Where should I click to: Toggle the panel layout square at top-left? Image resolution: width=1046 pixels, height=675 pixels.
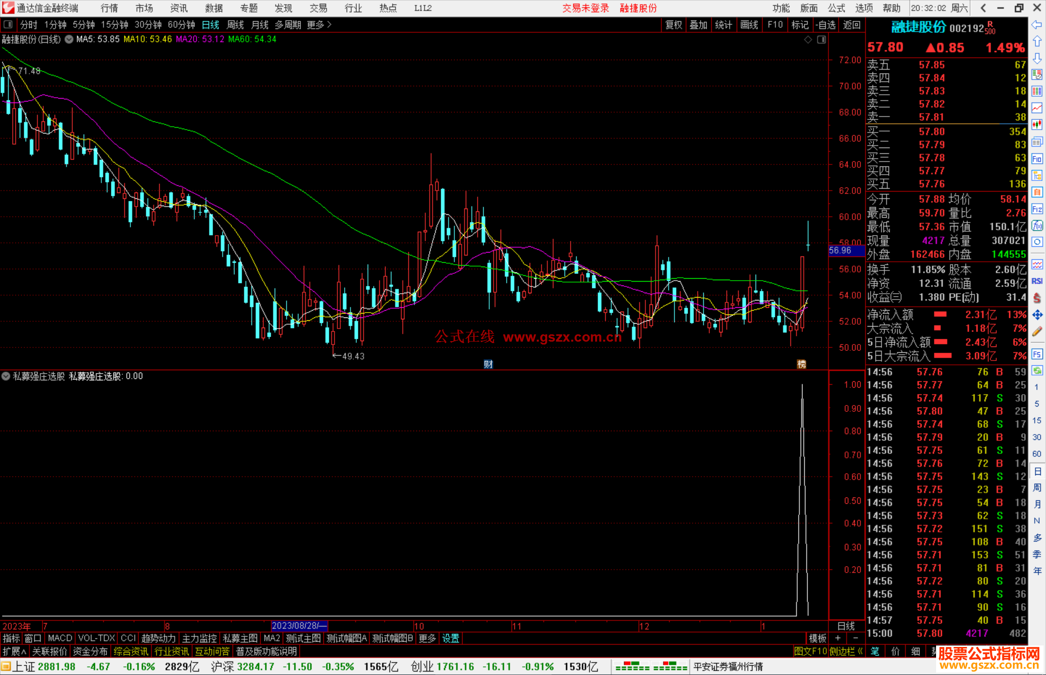(x=8, y=25)
